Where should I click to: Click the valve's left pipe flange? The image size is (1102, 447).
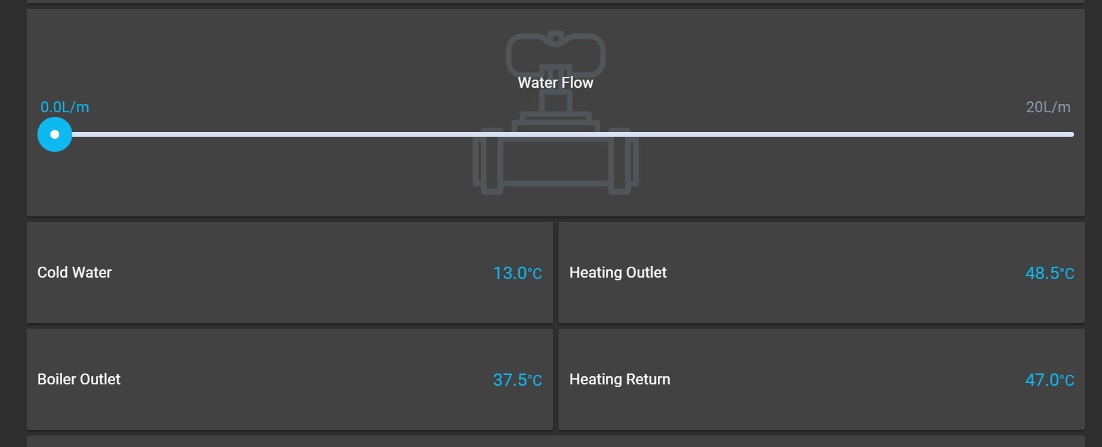pos(486,162)
